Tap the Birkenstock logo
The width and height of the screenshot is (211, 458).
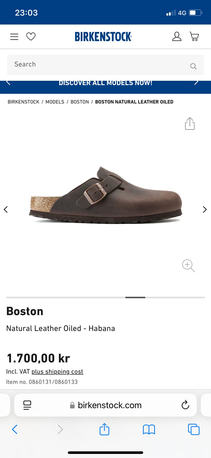103,37
